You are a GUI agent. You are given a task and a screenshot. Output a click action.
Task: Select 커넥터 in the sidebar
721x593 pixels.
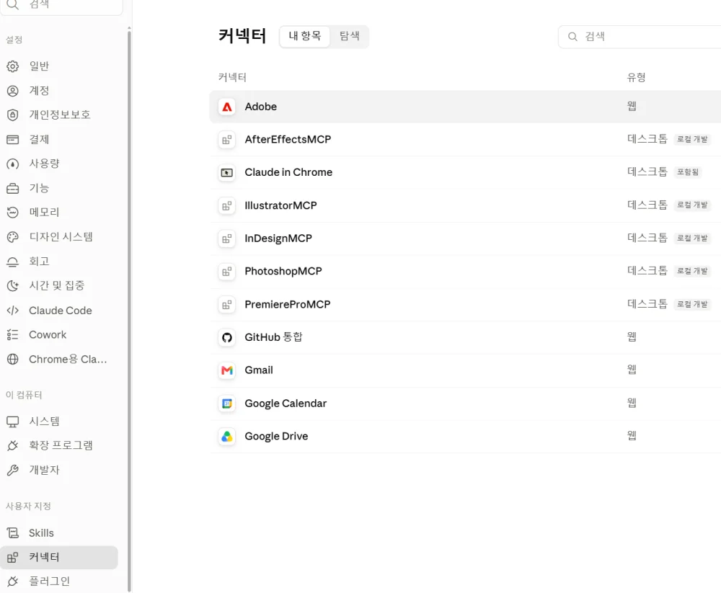tap(59, 557)
